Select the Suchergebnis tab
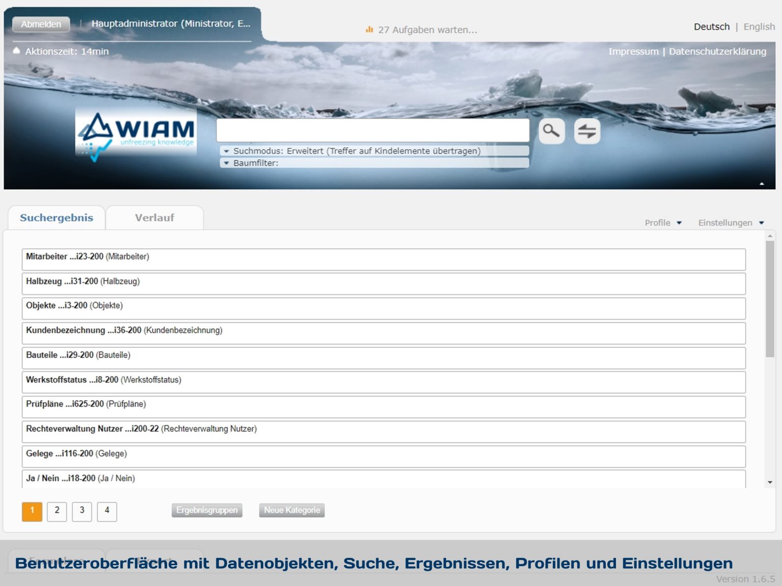Screen dimensions: 782x586 pyautogui.click(x=56, y=217)
